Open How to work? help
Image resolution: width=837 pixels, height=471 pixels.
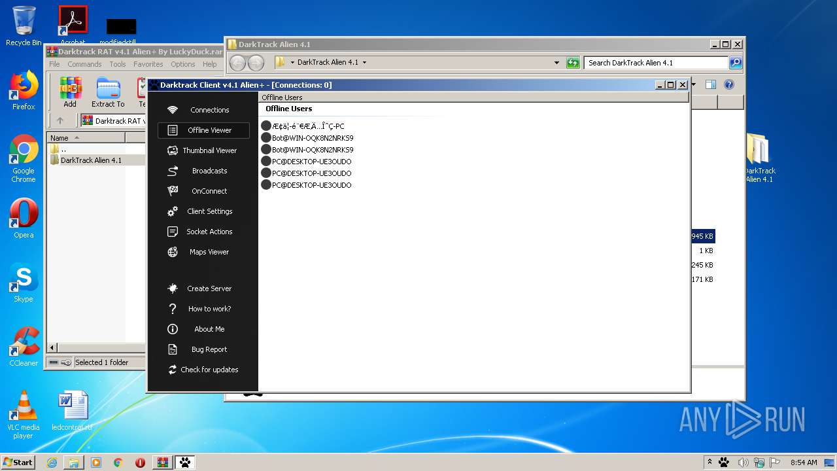point(203,309)
